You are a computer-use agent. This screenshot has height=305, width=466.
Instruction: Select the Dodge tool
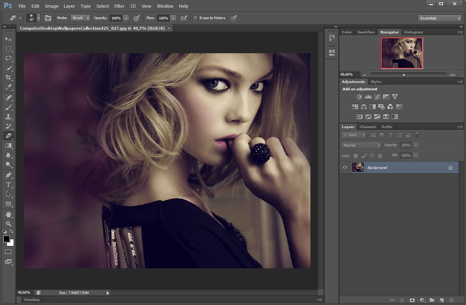point(8,164)
